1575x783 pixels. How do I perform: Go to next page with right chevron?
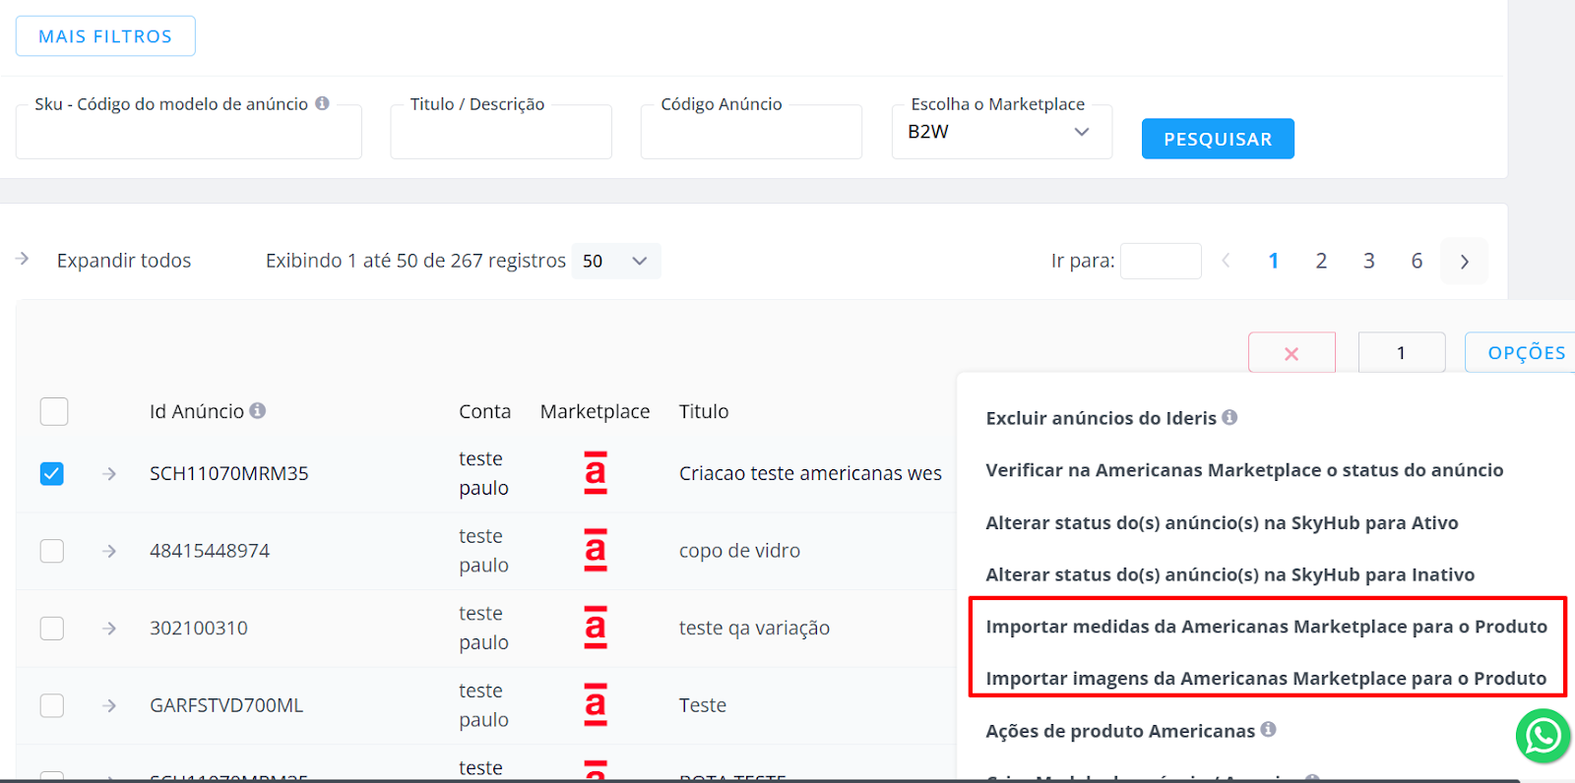(1464, 262)
